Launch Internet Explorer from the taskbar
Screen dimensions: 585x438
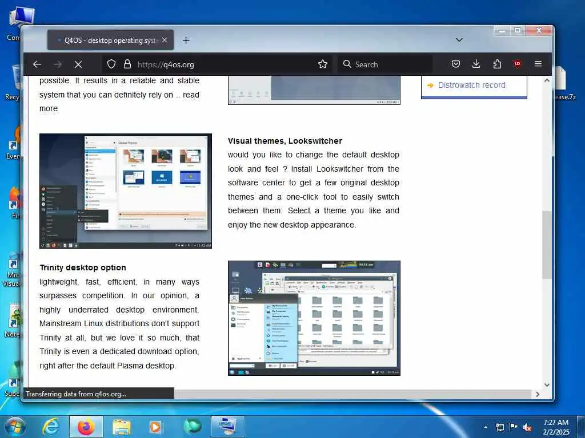point(51,427)
